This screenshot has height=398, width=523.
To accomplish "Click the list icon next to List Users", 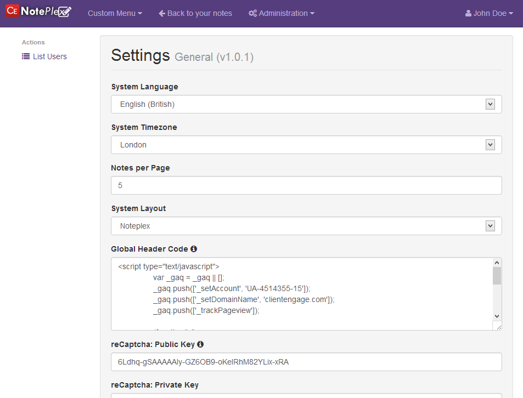I will click(26, 56).
